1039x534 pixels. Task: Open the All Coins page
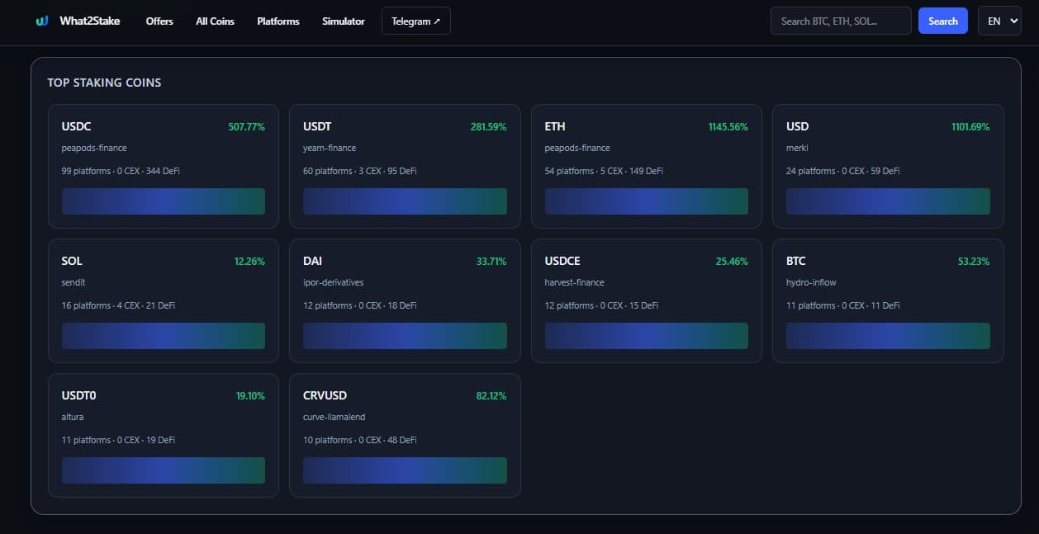point(215,21)
